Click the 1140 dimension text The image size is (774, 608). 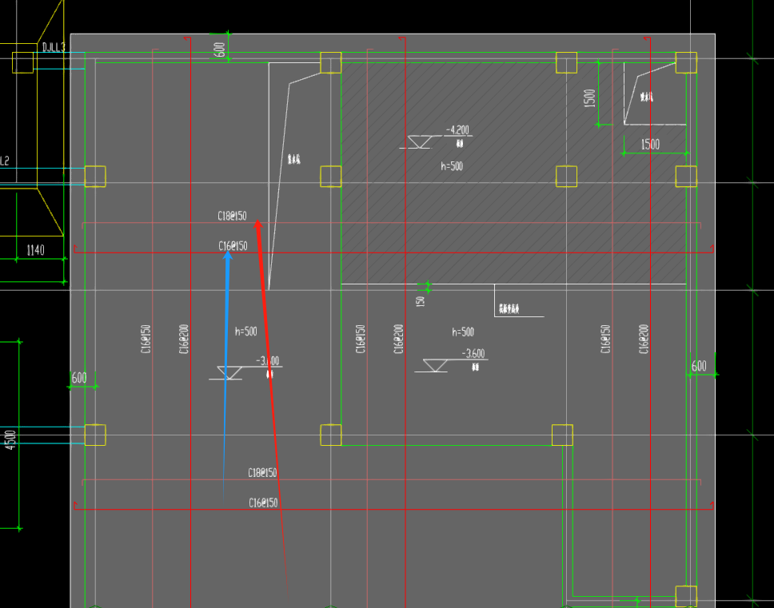click(x=35, y=251)
